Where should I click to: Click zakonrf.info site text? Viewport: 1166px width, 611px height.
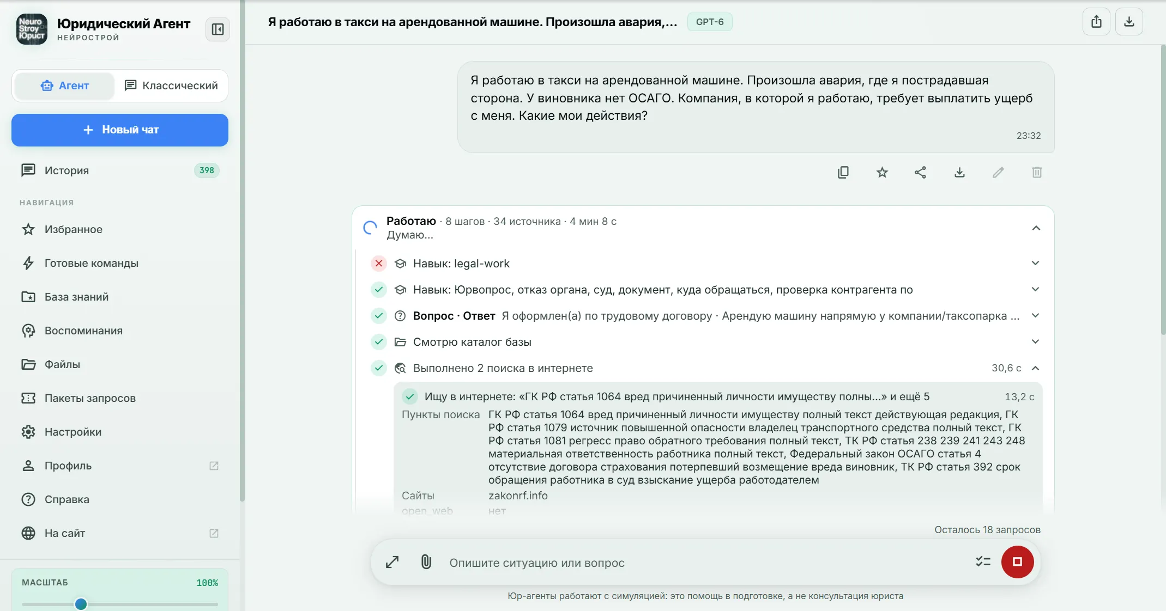518,496
